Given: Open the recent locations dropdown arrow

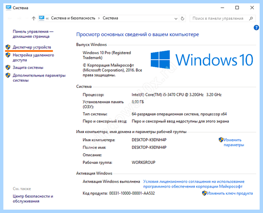Looking at the screenshot, I should (27, 18).
